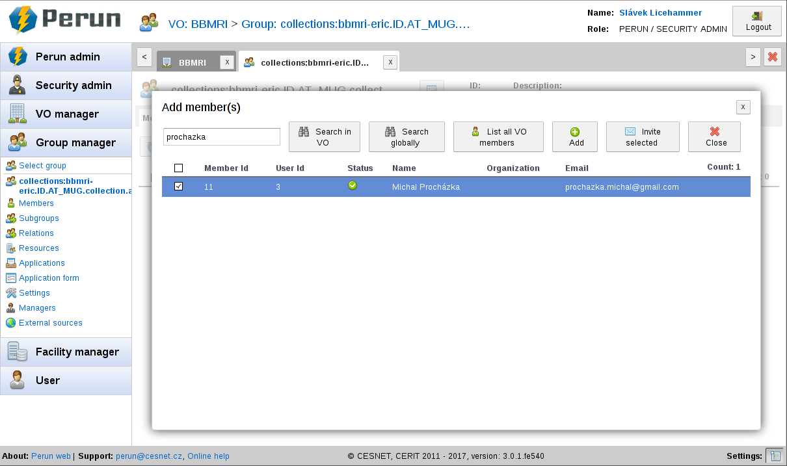Open Select group in sidebar
This screenshot has height=466, width=787.
(x=42, y=166)
